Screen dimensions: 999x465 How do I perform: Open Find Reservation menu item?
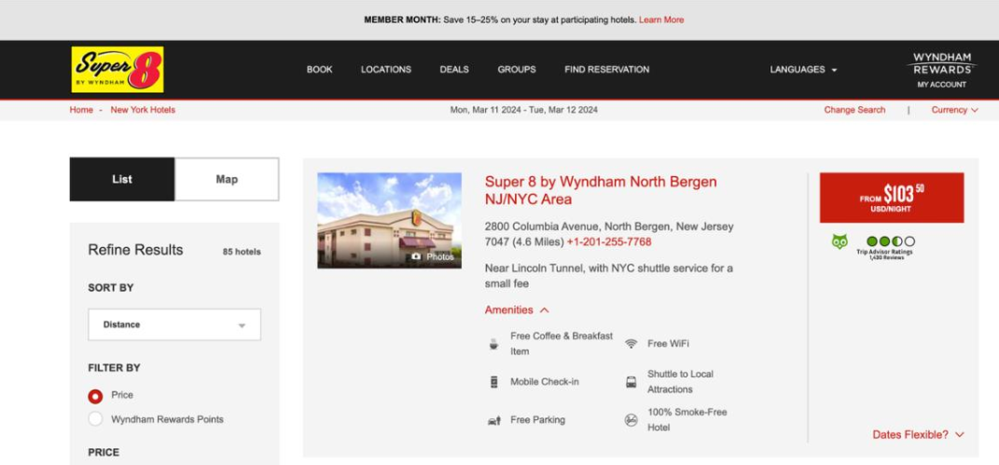(x=607, y=69)
